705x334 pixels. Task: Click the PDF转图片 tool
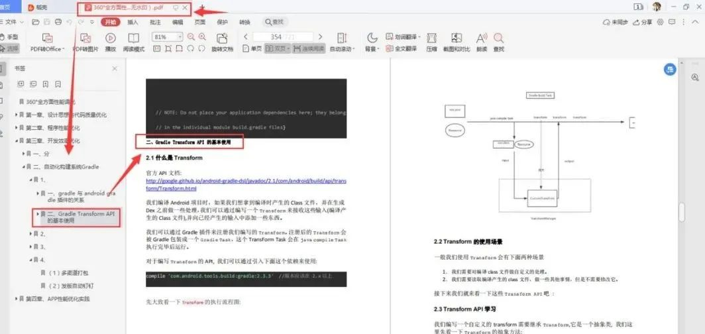tap(85, 42)
